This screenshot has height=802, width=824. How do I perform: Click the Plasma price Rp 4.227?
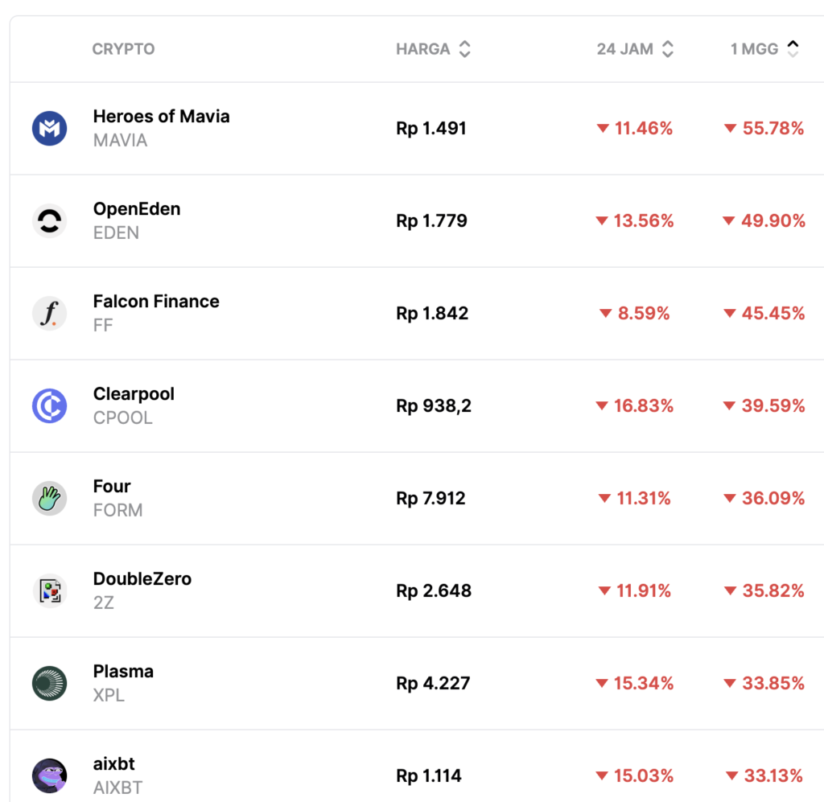(x=433, y=684)
